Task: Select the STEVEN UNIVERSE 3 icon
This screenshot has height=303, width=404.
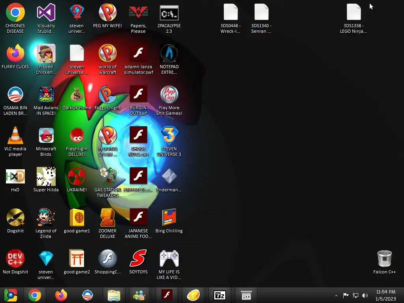Action: pos(169,142)
